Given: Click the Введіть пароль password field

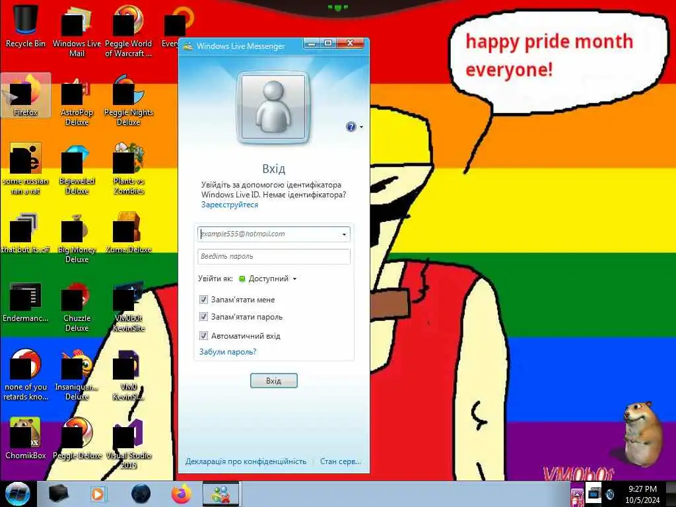Looking at the screenshot, I should click(274, 257).
